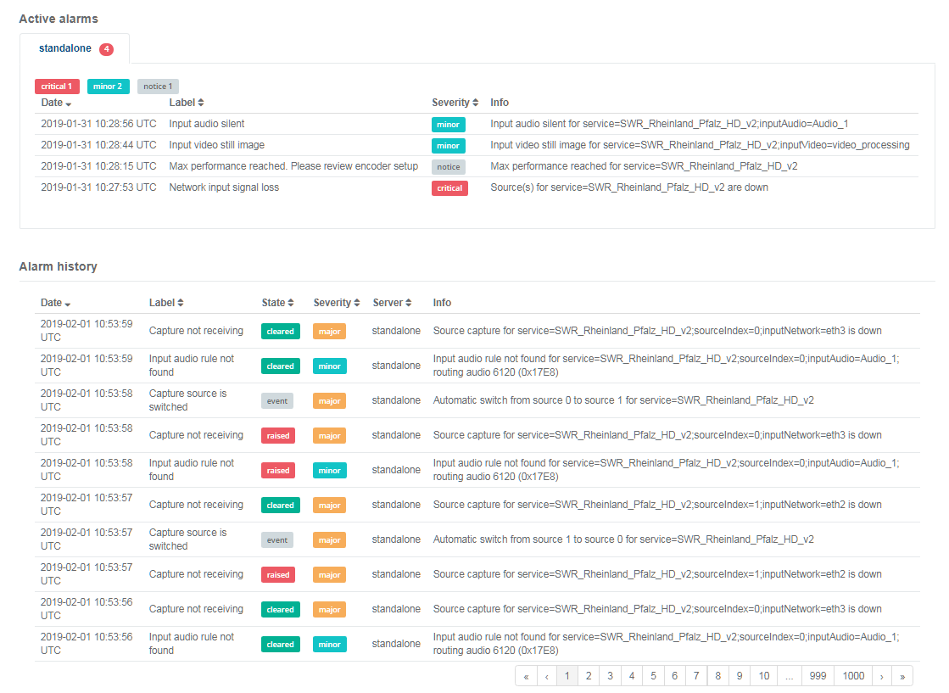This screenshot has width=949, height=693.
Task: Select page 10 in pagination
Action: 763,676
